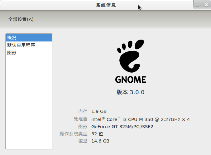Image resolution: width=211 pixels, height=155 pixels.
Task: Click the 版本 3.0.0 text
Action: tap(131, 92)
